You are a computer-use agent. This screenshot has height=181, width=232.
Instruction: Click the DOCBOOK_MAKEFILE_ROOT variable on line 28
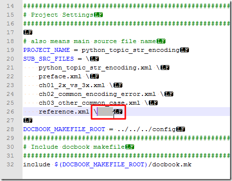tap(64, 129)
